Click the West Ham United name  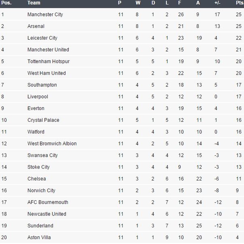pos(46,73)
